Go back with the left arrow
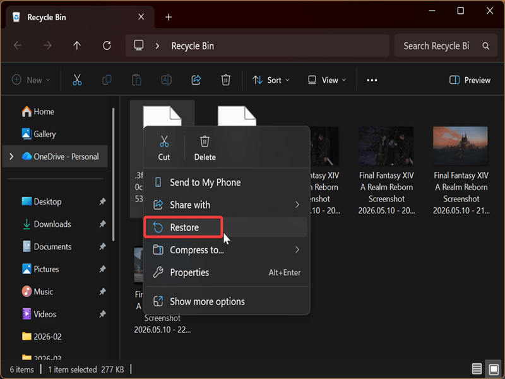Image resolution: width=505 pixels, height=379 pixels. click(x=18, y=45)
